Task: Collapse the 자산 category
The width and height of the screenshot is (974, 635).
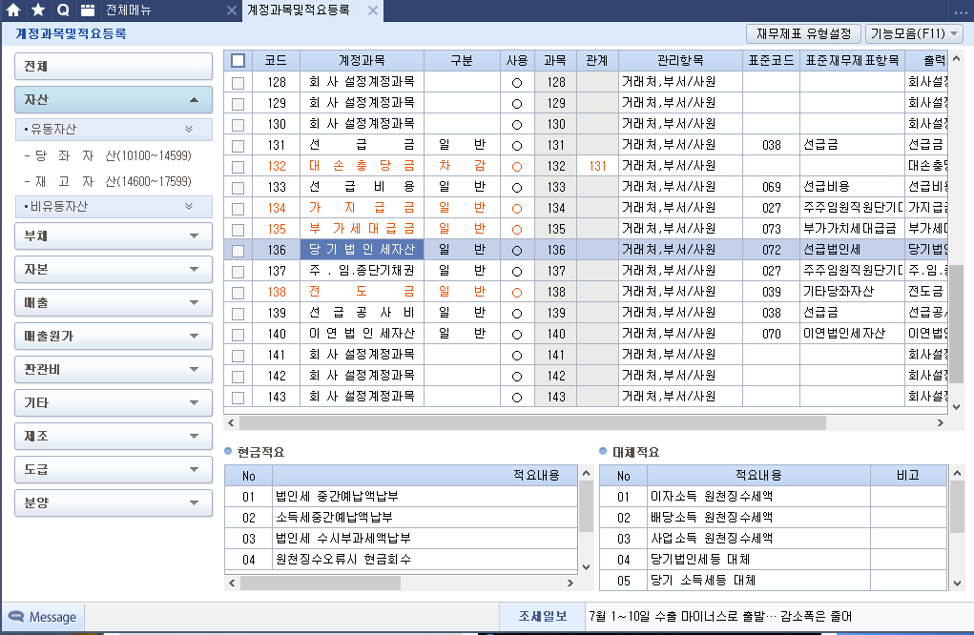Action: click(x=114, y=100)
